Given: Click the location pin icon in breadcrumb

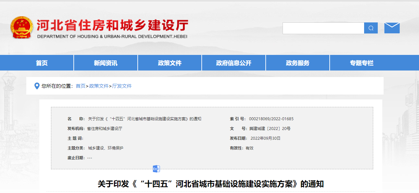Looking at the screenshot, I should tap(37, 86).
